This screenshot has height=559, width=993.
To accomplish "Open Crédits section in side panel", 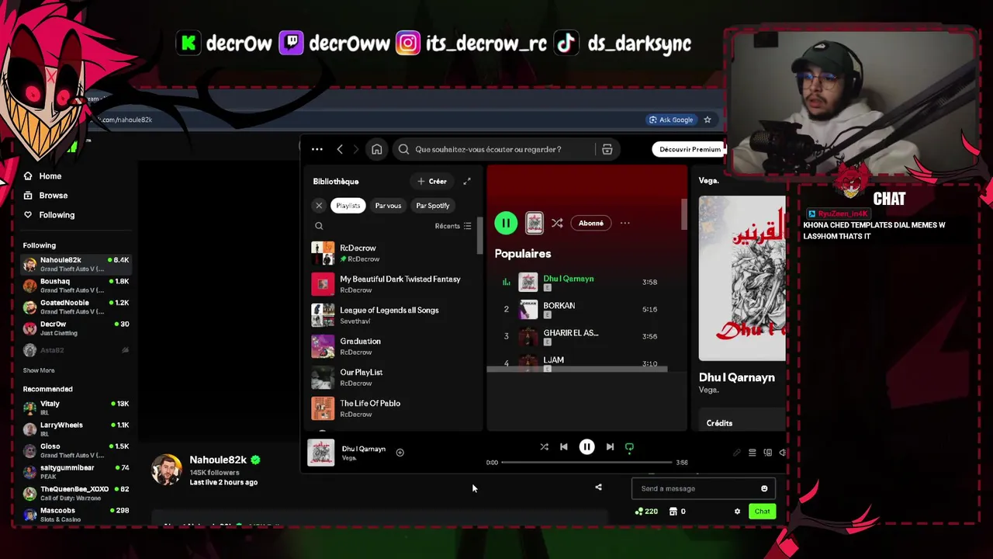I will 719,423.
